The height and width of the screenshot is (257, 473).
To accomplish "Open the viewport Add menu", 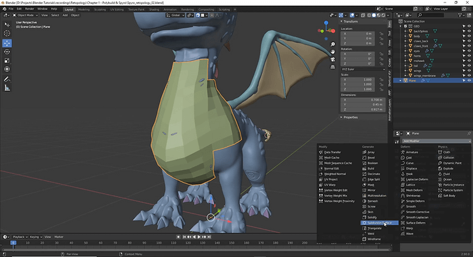I will click(x=65, y=15).
